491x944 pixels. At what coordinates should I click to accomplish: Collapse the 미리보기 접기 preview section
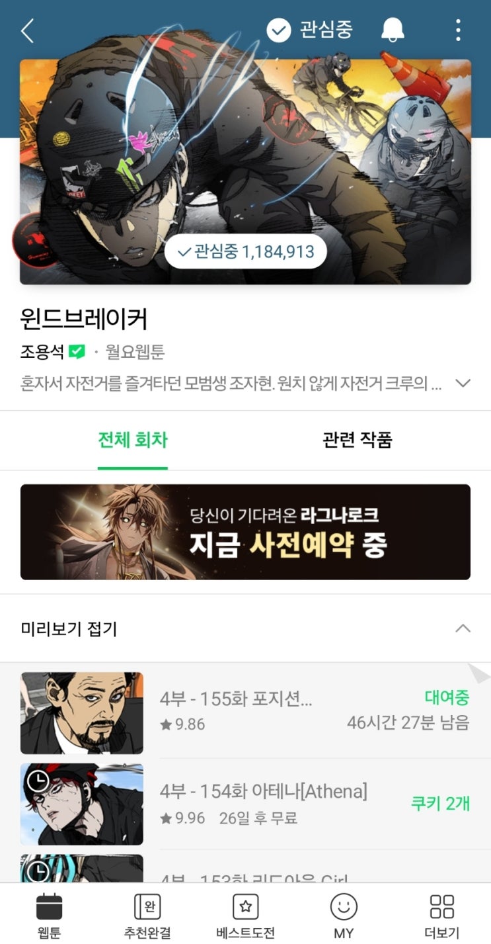point(245,628)
